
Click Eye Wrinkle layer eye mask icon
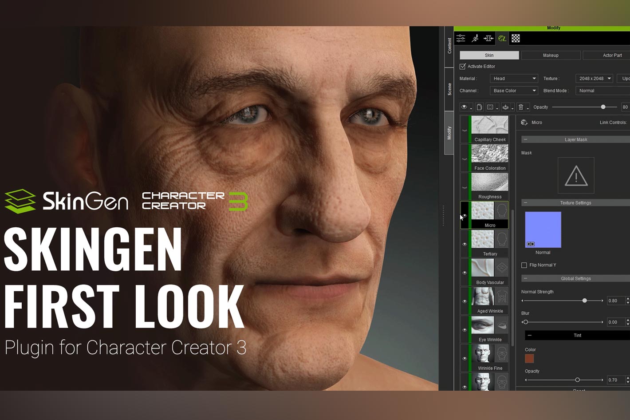click(502, 325)
